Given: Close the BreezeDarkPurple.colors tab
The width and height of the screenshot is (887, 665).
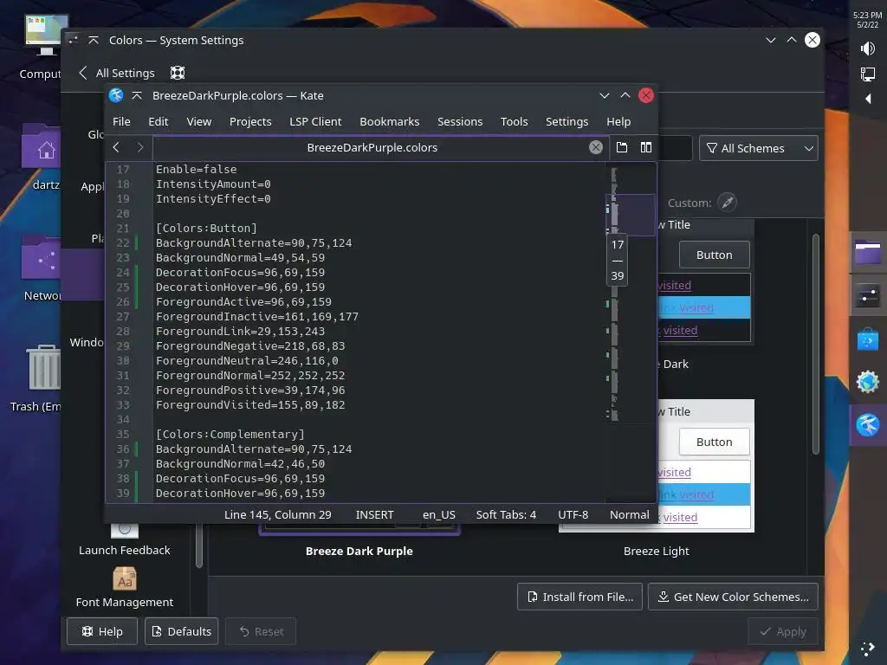Looking at the screenshot, I should [x=595, y=147].
